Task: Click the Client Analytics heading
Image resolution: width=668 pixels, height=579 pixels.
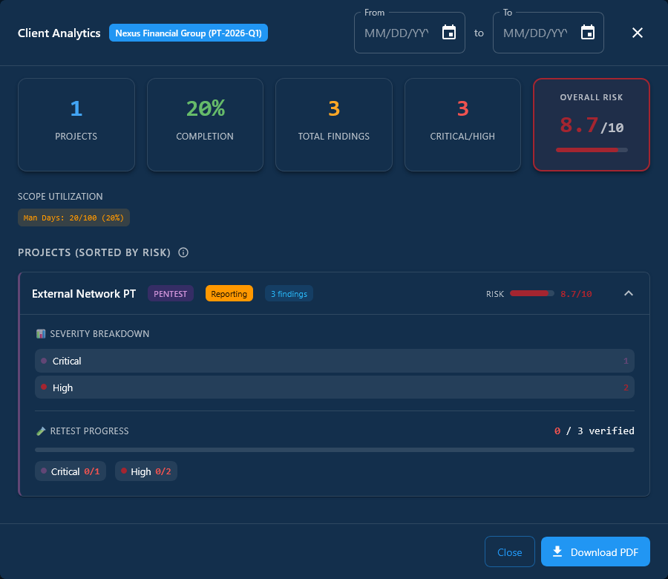Action: click(59, 33)
